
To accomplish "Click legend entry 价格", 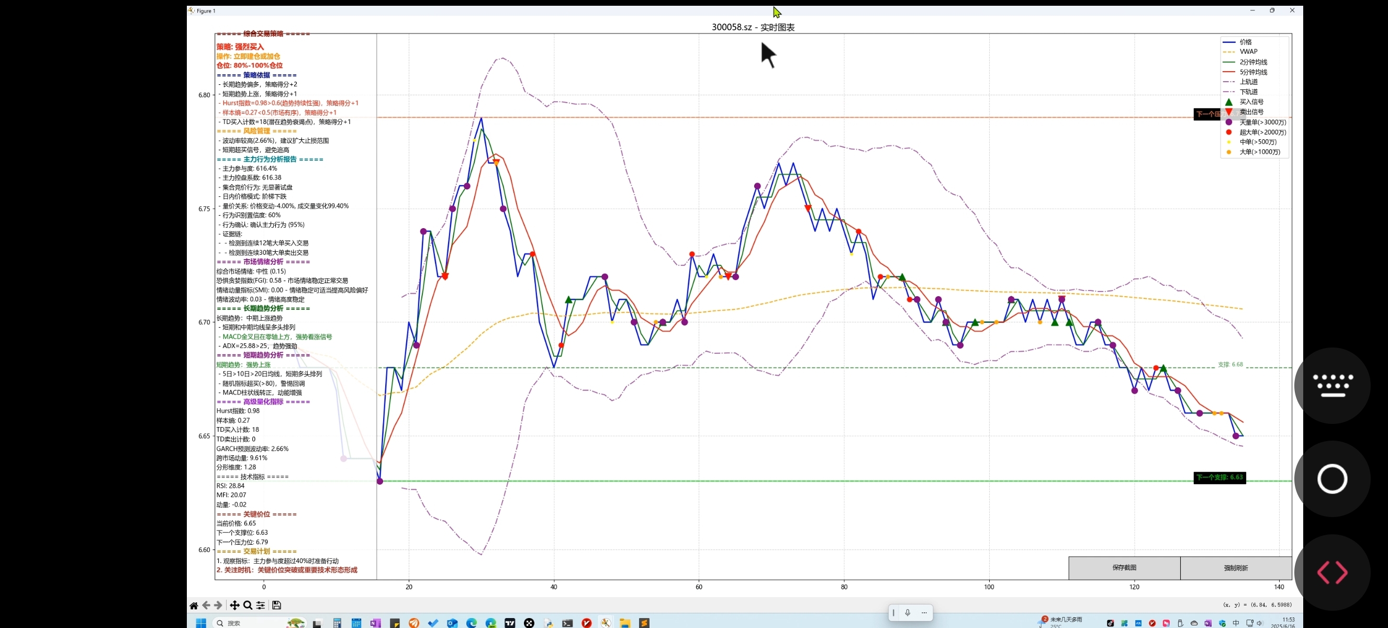I will [1245, 42].
